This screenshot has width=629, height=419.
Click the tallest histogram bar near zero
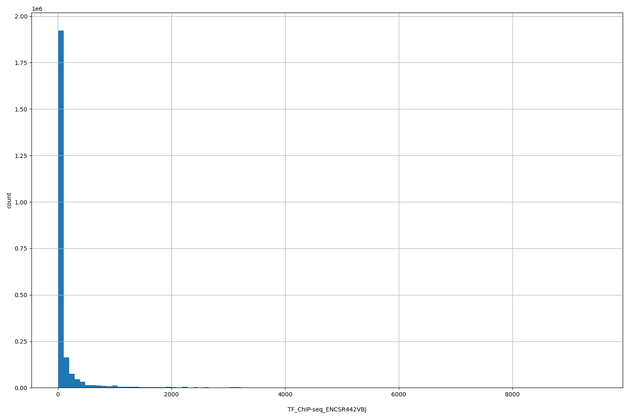60,209
